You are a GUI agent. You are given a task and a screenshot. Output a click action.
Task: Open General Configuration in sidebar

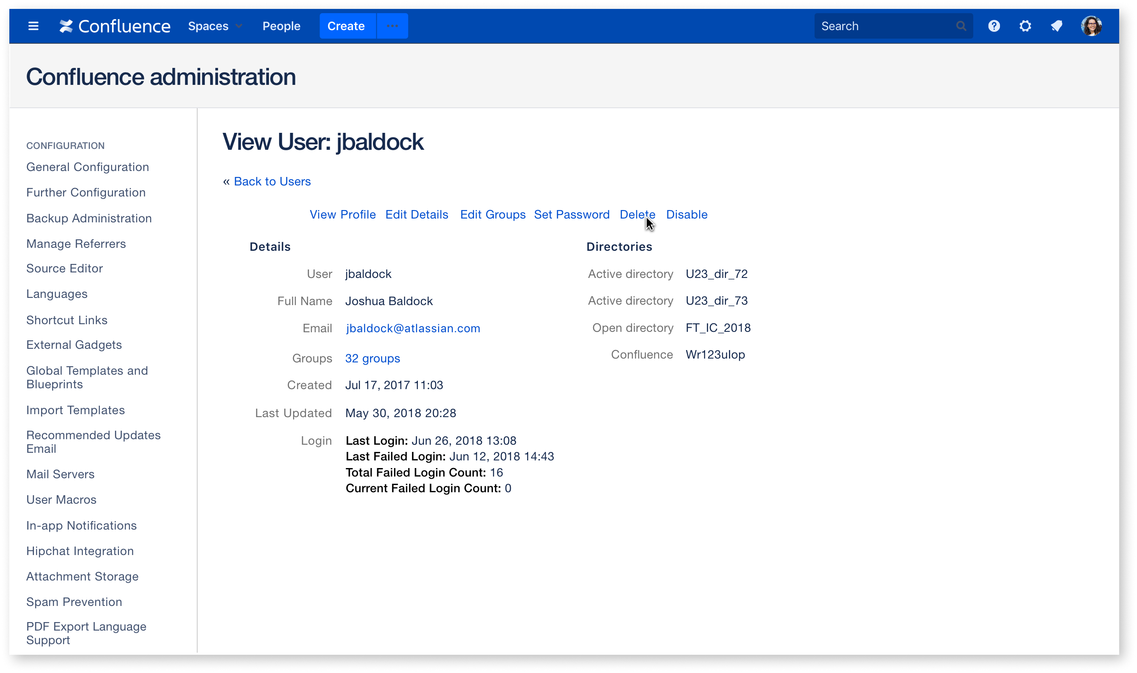(87, 167)
